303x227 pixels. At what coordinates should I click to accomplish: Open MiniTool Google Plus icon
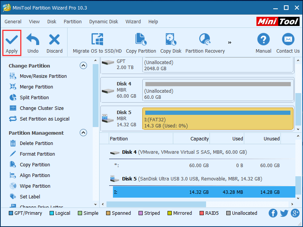pyautogui.click(x=295, y=213)
